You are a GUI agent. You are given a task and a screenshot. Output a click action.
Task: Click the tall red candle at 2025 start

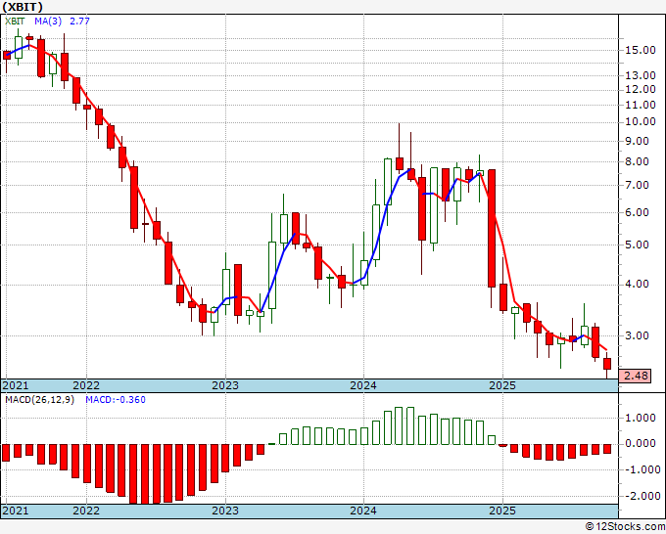click(492, 228)
